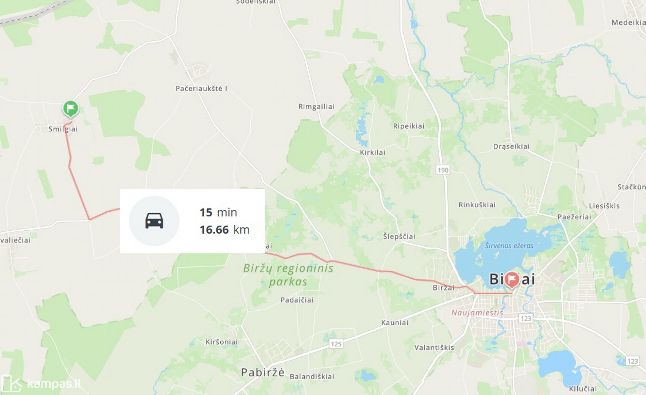
Task: Click the Širvėnos ežeras lake label
Action: [x=509, y=246]
